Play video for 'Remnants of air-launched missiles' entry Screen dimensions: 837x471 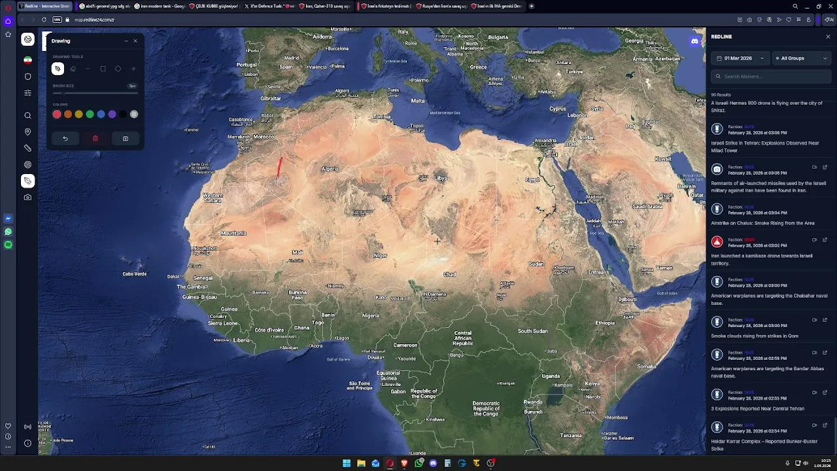tap(815, 167)
